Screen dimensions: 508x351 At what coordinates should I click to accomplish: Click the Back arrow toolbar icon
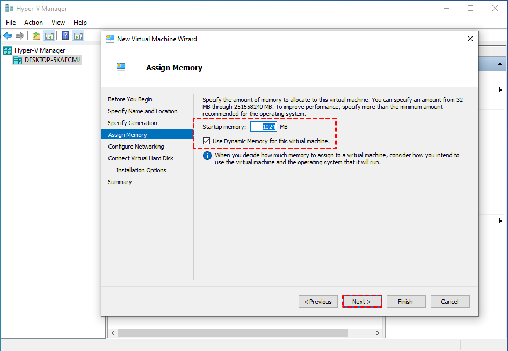point(8,36)
